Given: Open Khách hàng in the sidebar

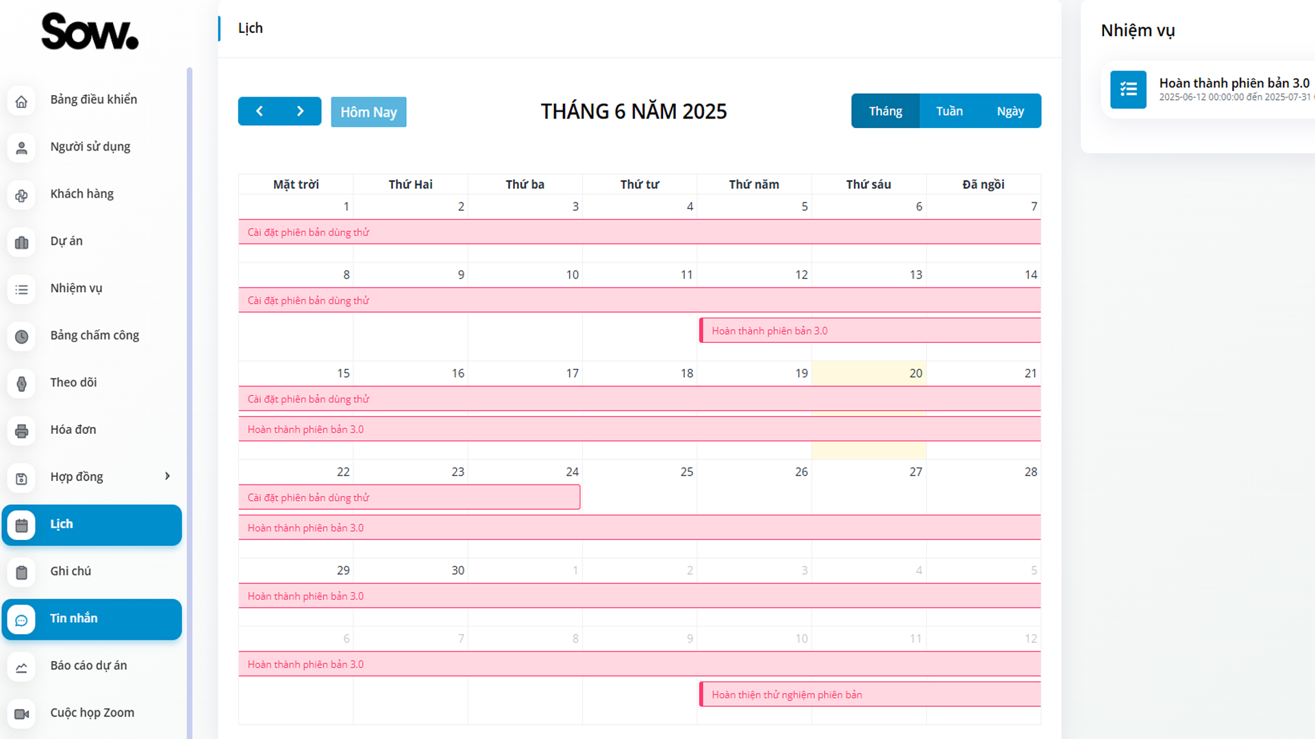Looking at the screenshot, I should [82, 194].
